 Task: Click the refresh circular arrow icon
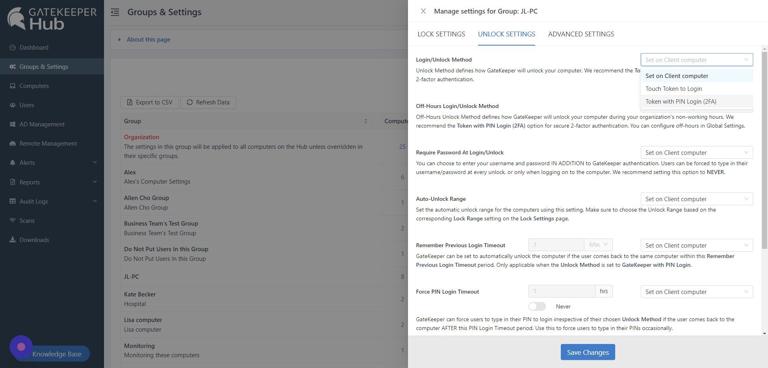(190, 102)
